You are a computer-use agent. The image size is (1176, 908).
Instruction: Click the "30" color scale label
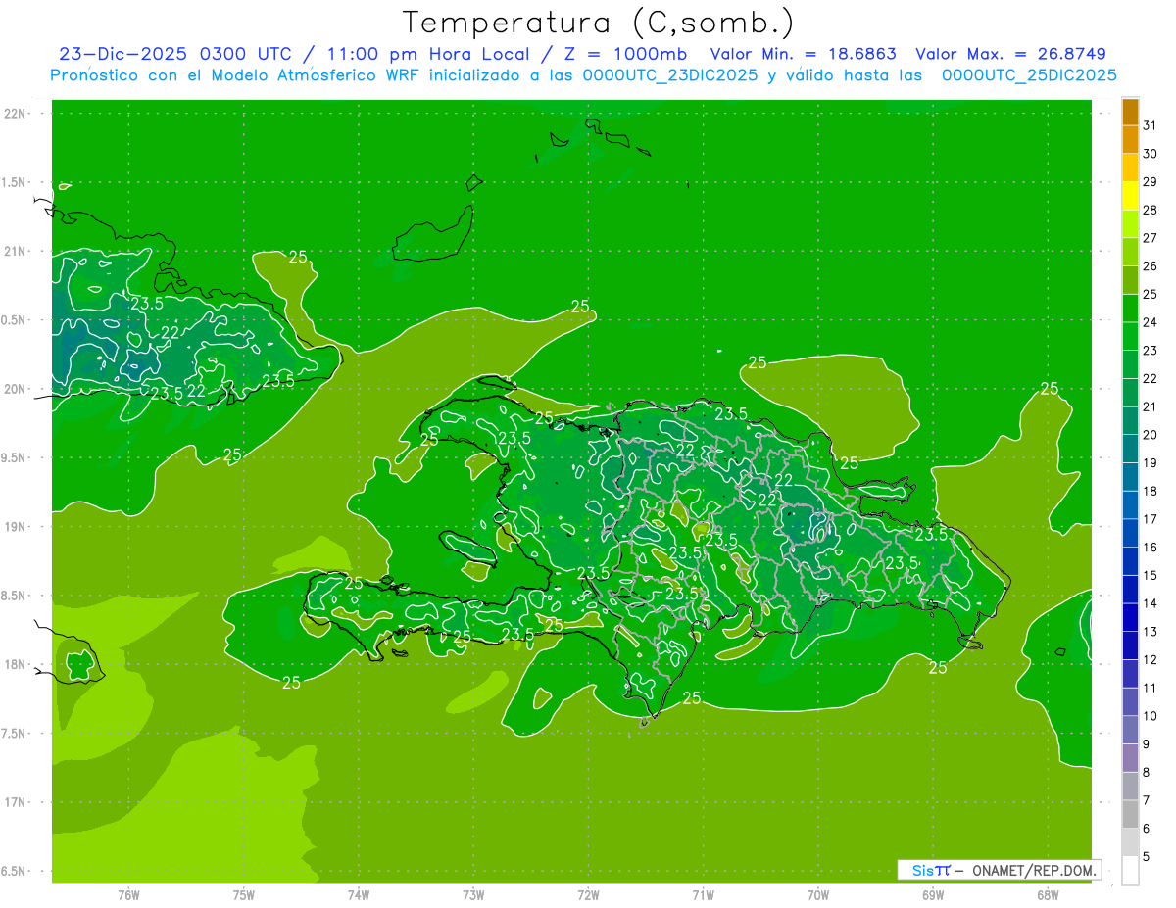click(x=1151, y=154)
